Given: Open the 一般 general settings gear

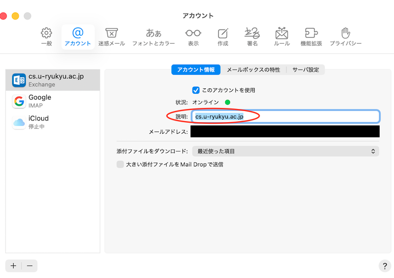Looking at the screenshot, I should 46,37.
